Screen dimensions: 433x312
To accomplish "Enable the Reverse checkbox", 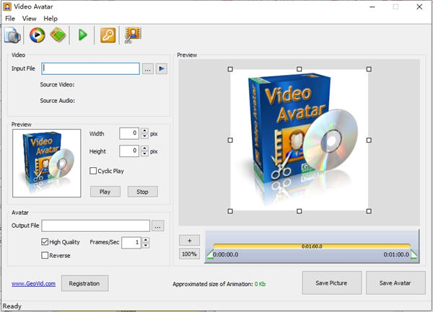I will (x=45, y=255).
